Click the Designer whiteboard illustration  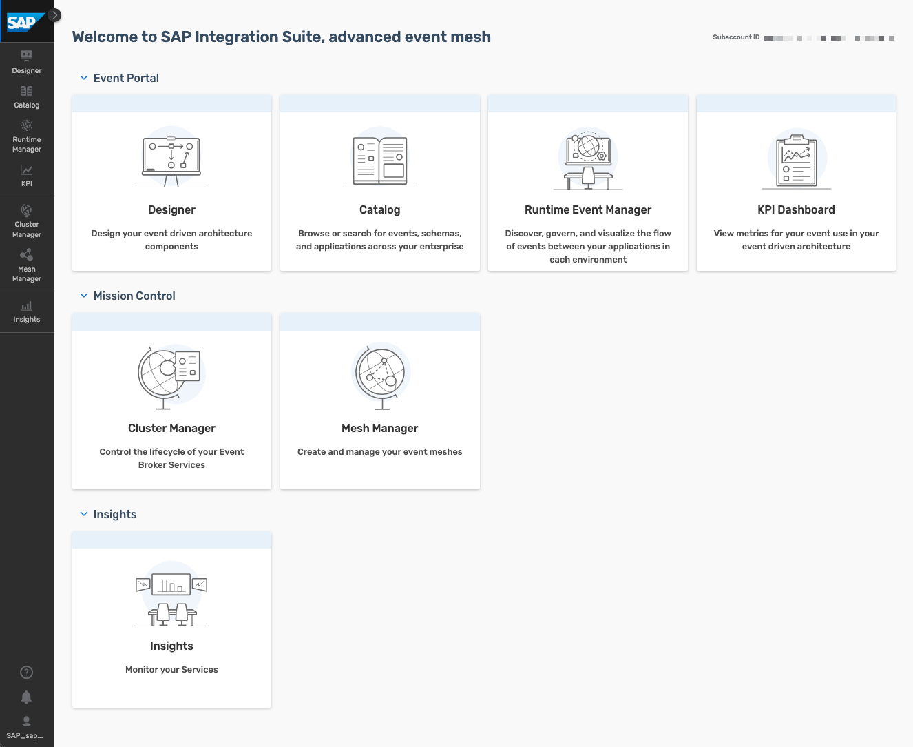click(x=171, y=157)
